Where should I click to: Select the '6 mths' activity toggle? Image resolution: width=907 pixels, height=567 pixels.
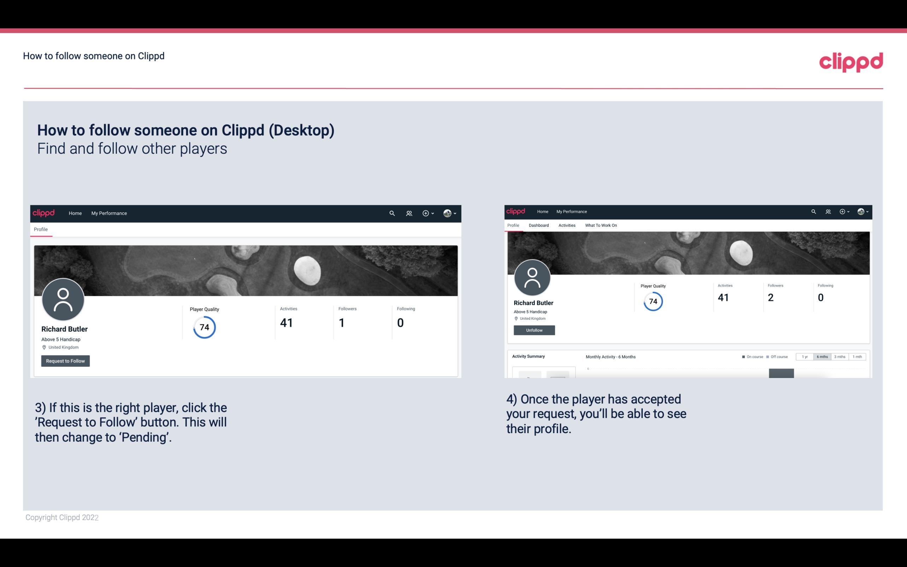click(x=822, y=357)
